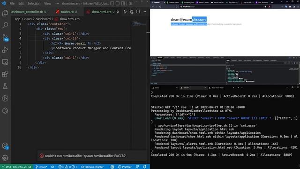Click line number 4 in the gutter

[20, 38]
